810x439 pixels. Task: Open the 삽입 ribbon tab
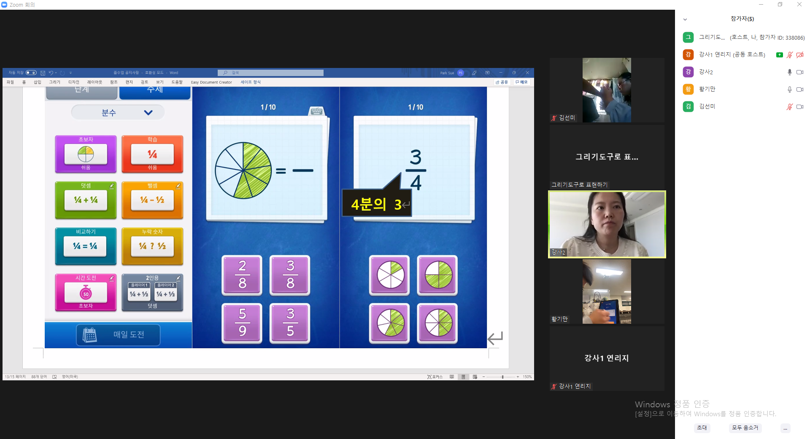point(38,82)
